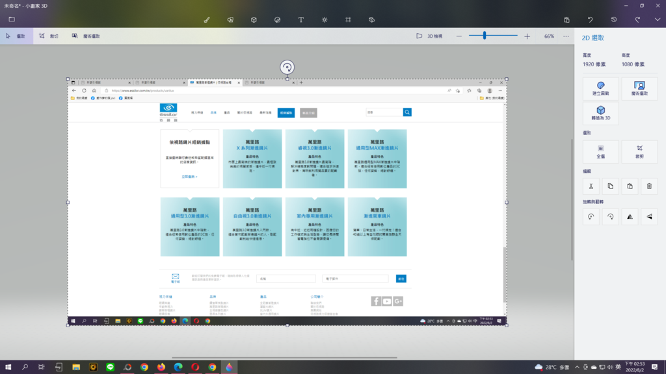Screen dimensions: 666x374
Task: Open Opera from taskbar
Action: (x=195, y=368)
